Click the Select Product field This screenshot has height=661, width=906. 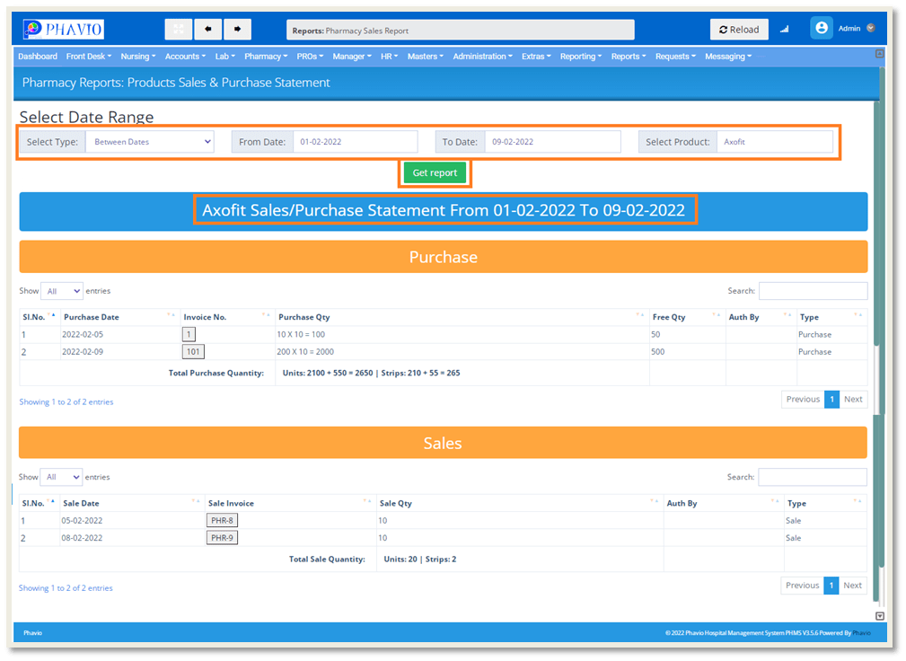[775, 142]
